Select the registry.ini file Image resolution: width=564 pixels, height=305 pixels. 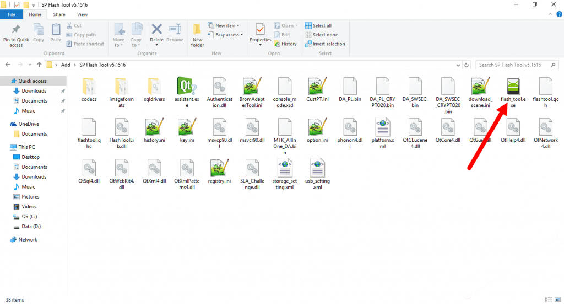219,168
